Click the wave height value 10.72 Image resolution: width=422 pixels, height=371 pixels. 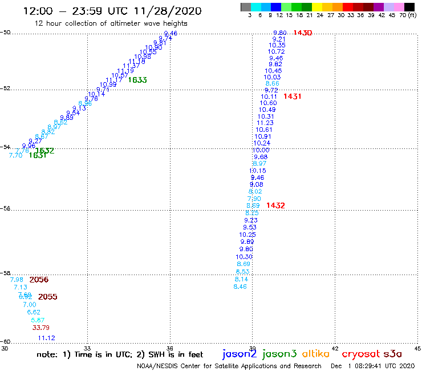click(x=276, y=52)
